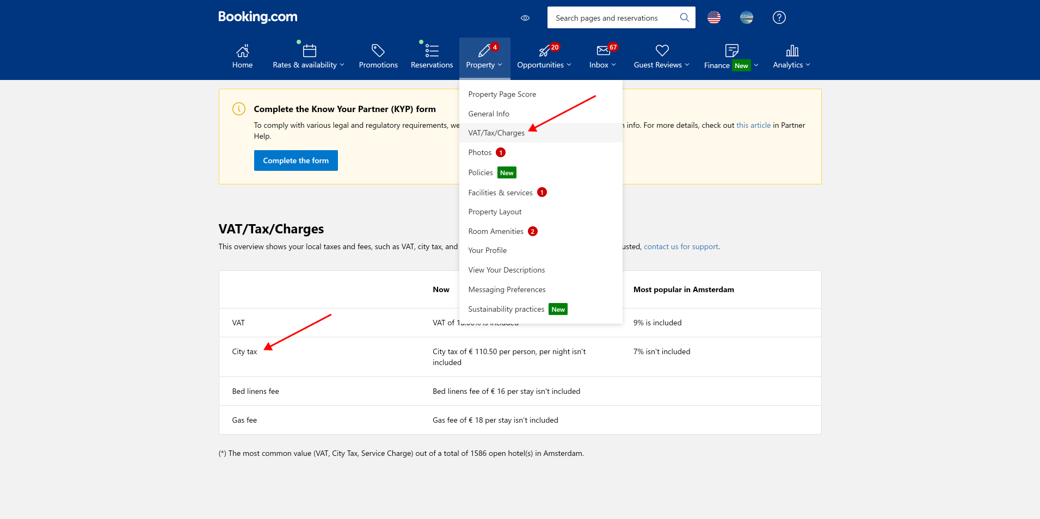Click the Bed linens fee row label
Screen dimensions: 1040x519
pos(255,391)
